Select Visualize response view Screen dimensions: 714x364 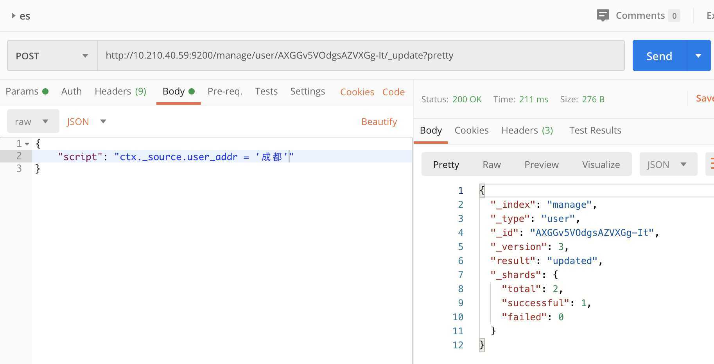tap(601, 164)
